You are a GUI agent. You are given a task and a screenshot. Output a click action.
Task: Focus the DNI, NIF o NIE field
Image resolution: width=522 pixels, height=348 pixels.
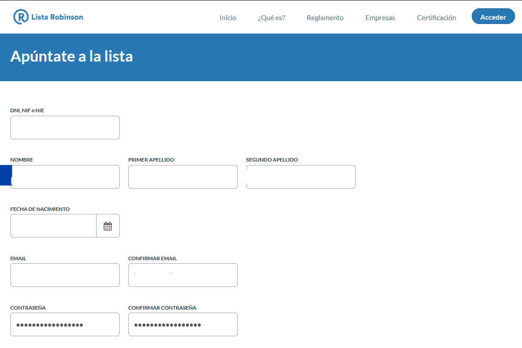coord(65,127)
